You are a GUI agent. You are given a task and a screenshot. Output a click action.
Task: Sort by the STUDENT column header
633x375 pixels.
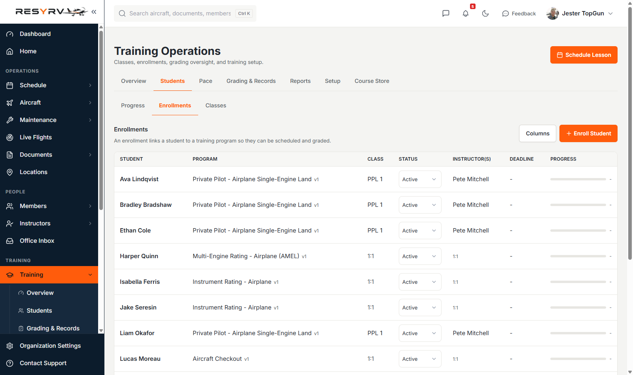tap(131, 159)
